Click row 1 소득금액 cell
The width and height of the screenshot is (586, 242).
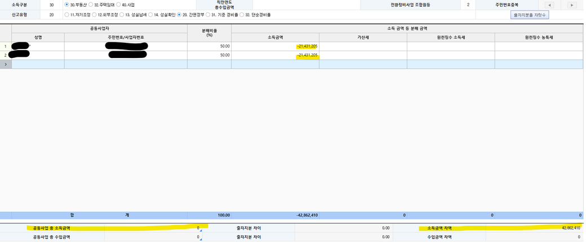(x=275, y=46)
